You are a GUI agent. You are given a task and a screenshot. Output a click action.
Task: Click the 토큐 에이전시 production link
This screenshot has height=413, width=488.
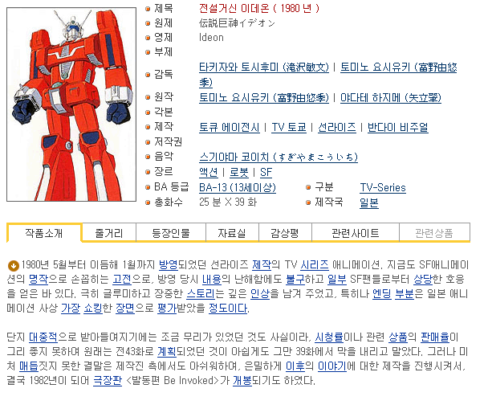pos(230,128)
